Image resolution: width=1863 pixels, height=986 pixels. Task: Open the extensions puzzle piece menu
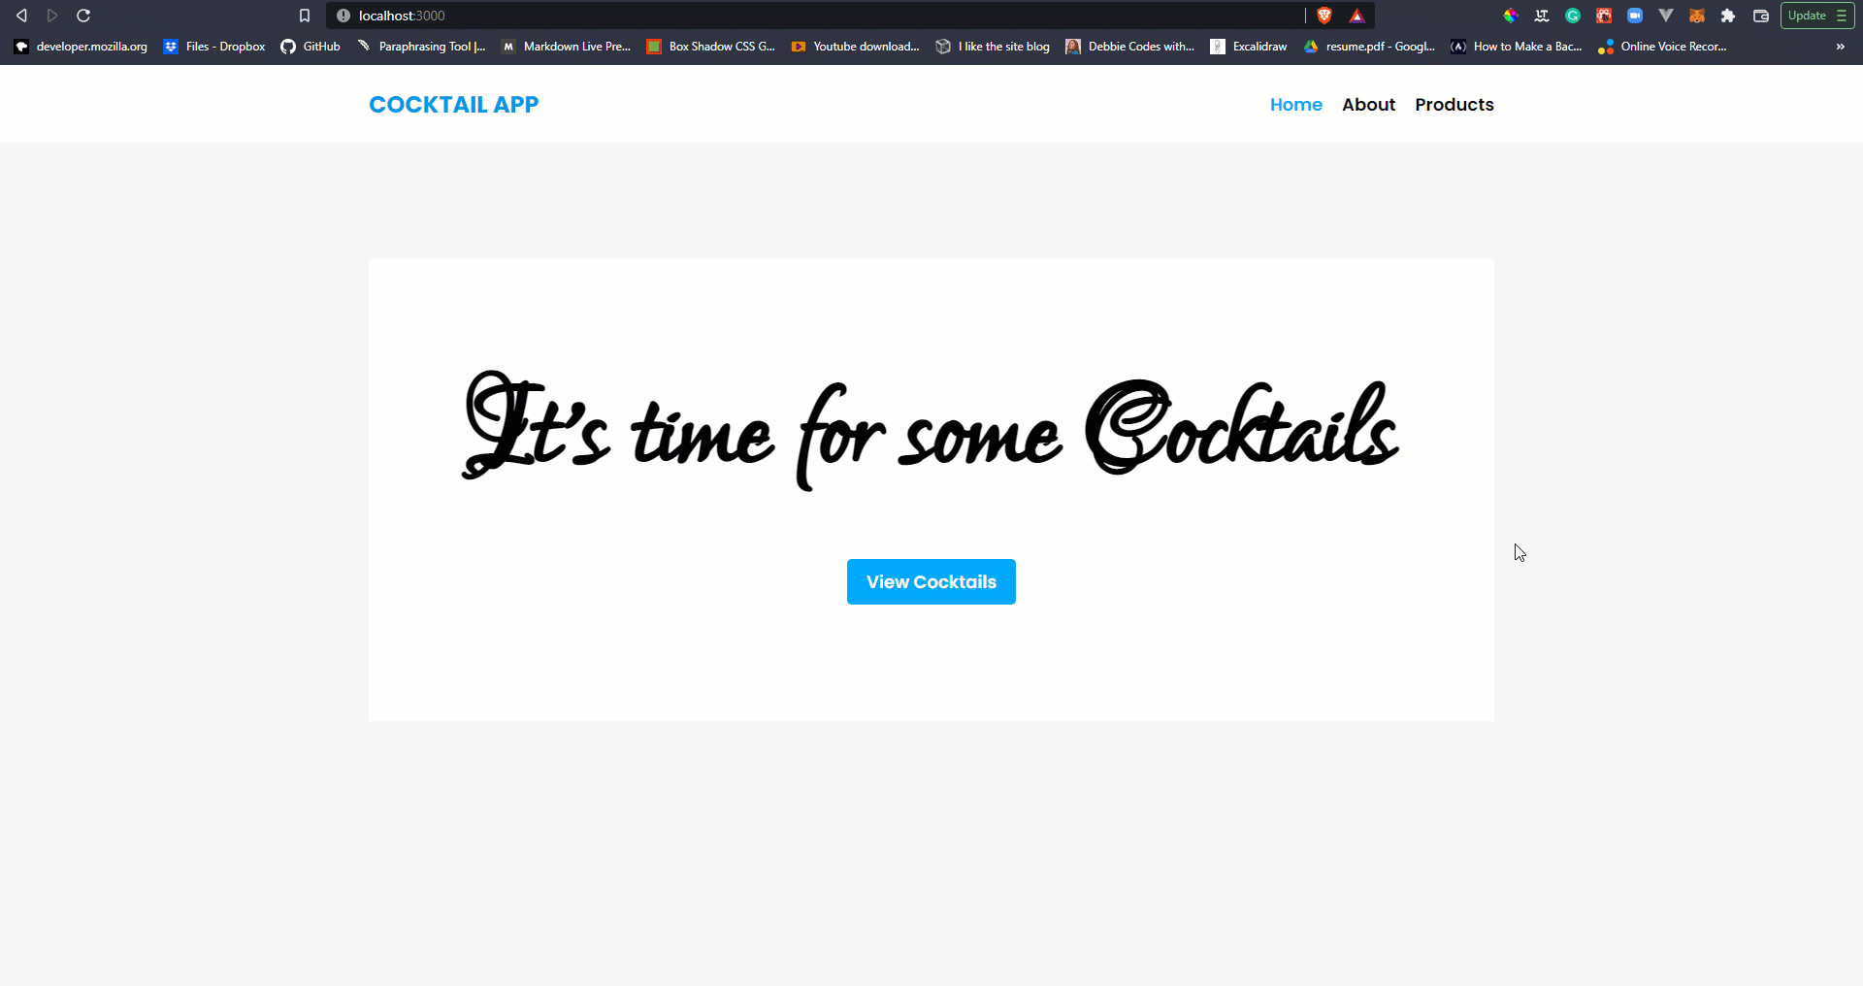(1728, 16)
